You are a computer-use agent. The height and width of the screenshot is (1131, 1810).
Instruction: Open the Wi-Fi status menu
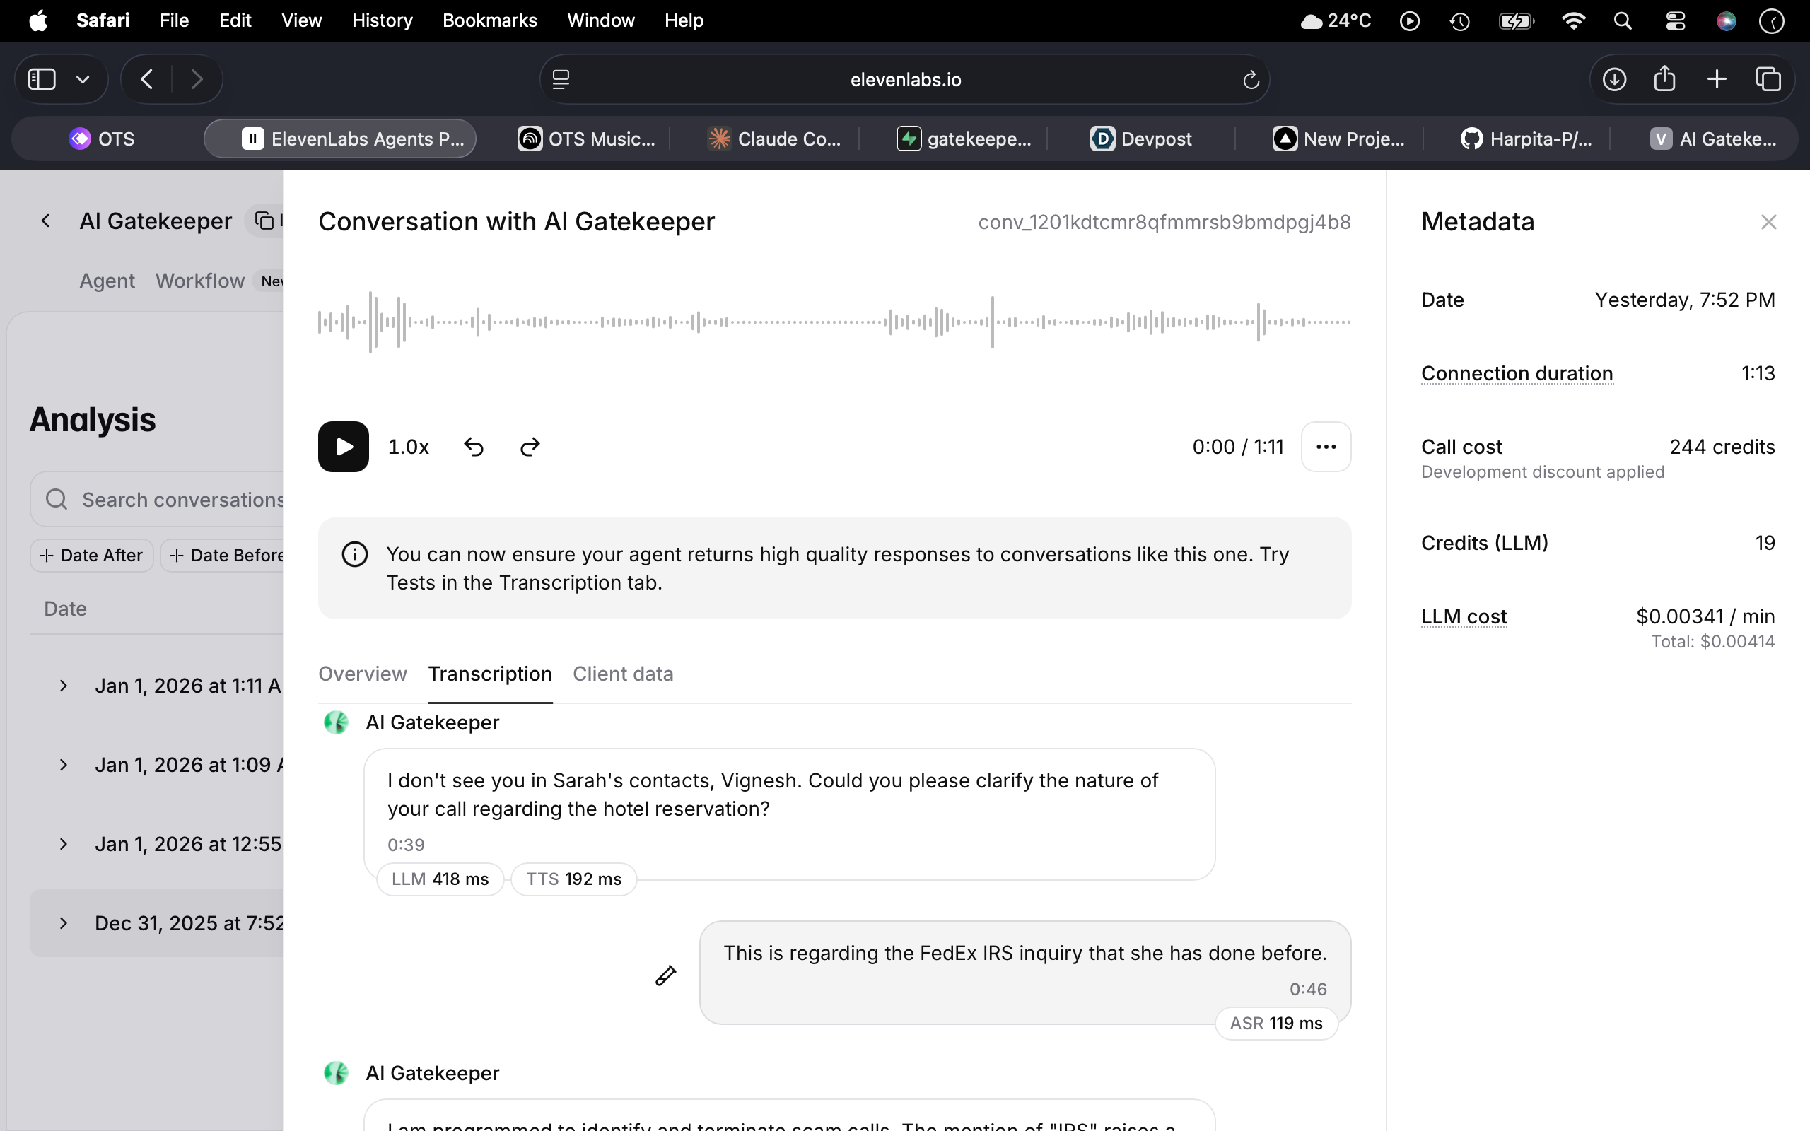coord(1573,20)
